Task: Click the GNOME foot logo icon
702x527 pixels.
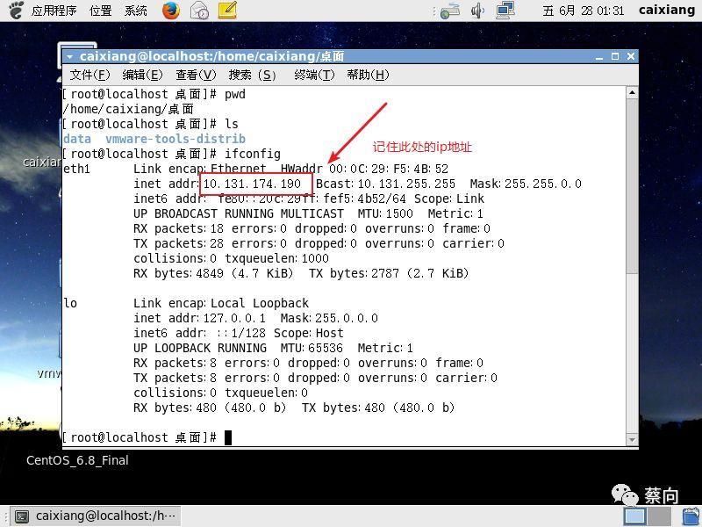Action: coord(16,11)
